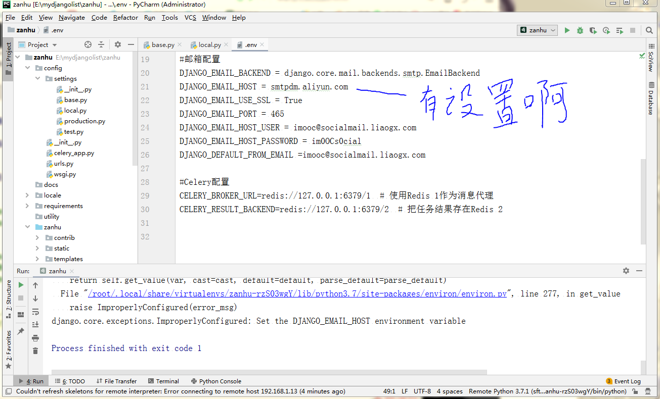This screenshot has height=399, width=660.
Task: Open the zanhu run configuration dropdown
Action: click(x=537, y=30)
